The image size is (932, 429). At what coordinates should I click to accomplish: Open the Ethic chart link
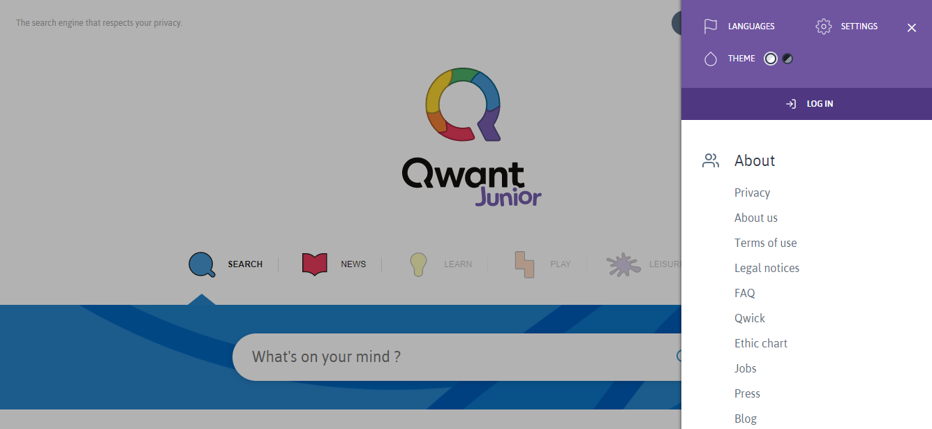coord(760,343)
